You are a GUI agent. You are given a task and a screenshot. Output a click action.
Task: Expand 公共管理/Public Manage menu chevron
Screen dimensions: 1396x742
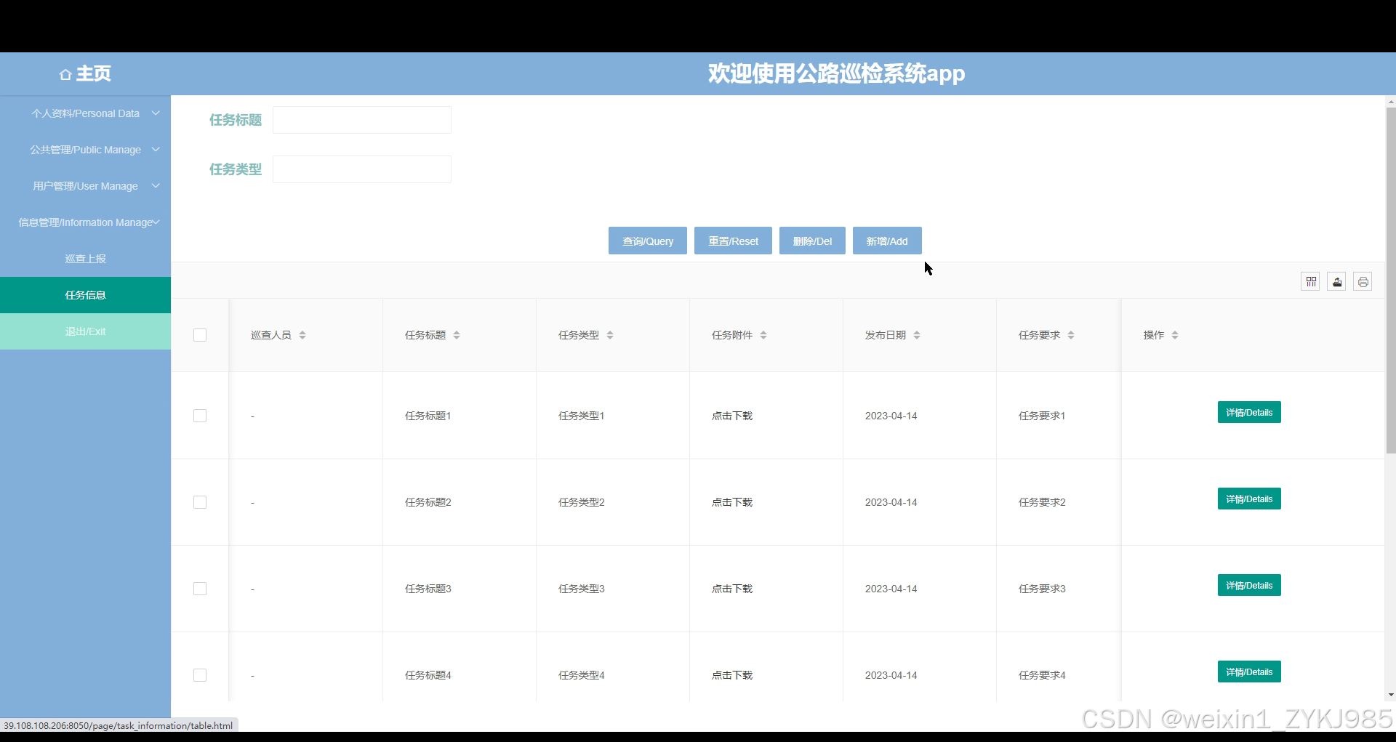pos(156,150)
